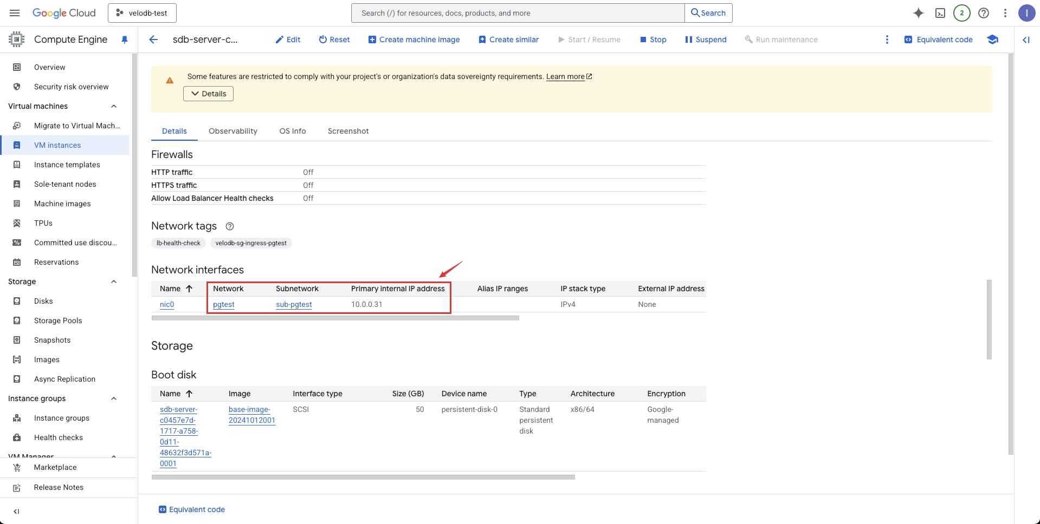Click the network interfaces horizontal scrollbar
This screenshot has width=1040, height=524.
pos(335,318)
